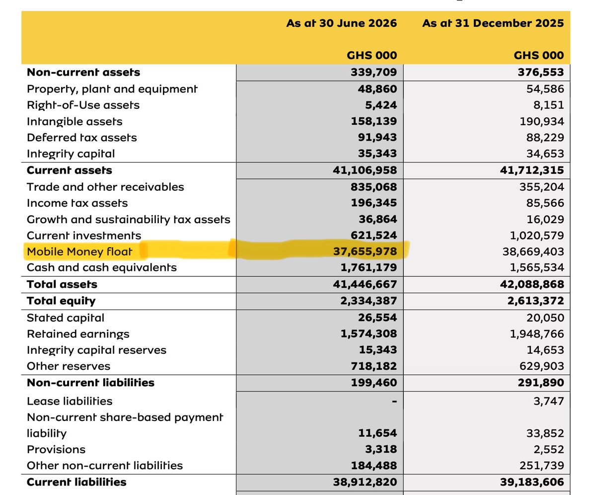Select the highlighted value 37,655,978
Viewport: 596px width, 495px height.
(365, 251)
